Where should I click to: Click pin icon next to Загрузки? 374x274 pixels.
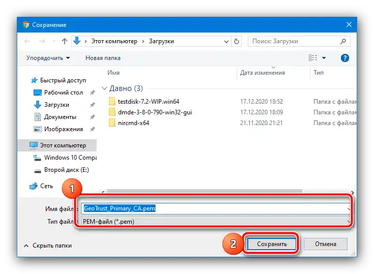(x=93, y=105)
